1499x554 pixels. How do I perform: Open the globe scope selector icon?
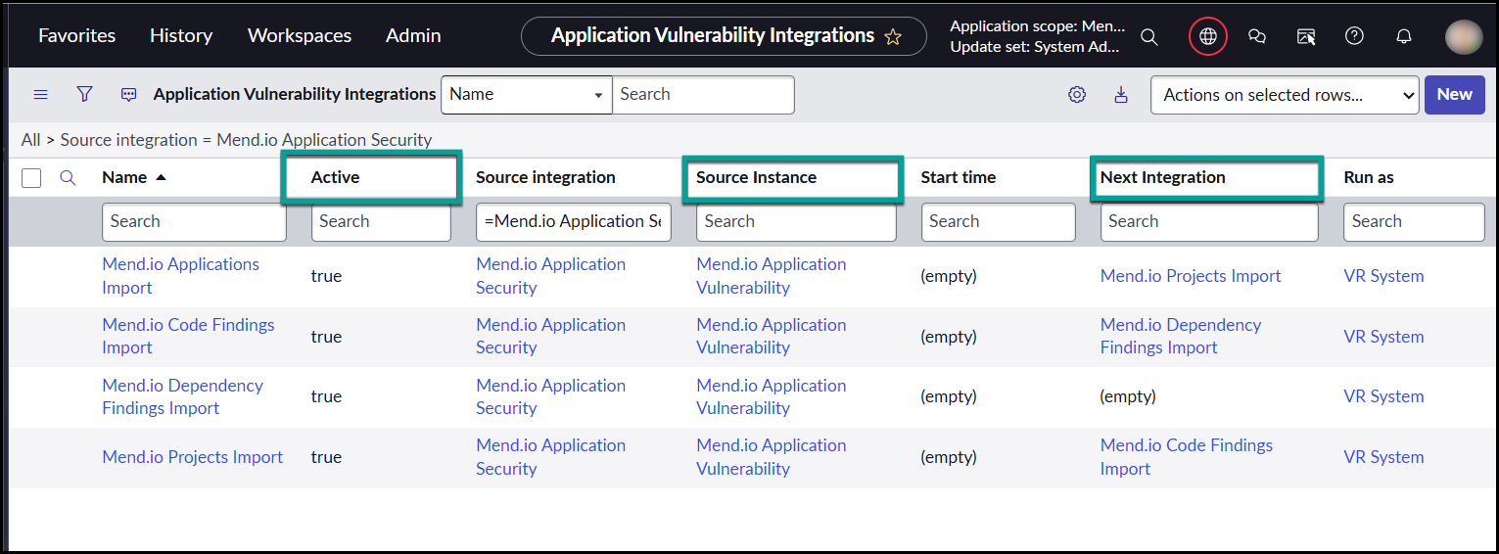tap(1208, 36)
